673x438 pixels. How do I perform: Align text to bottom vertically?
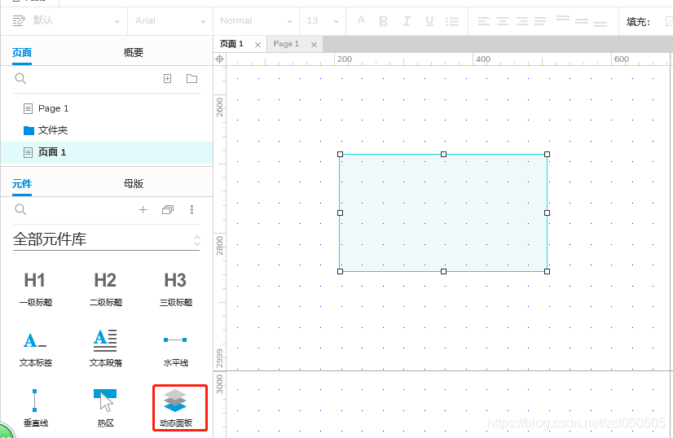pyautogui.click(x=600, y=24)
